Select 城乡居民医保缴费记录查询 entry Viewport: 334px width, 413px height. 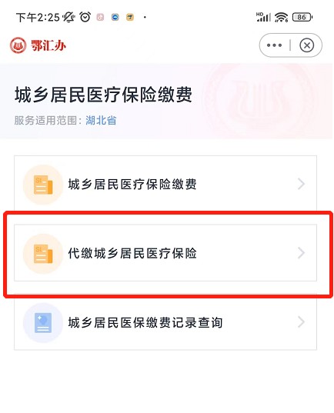click(x=165, y=323)
